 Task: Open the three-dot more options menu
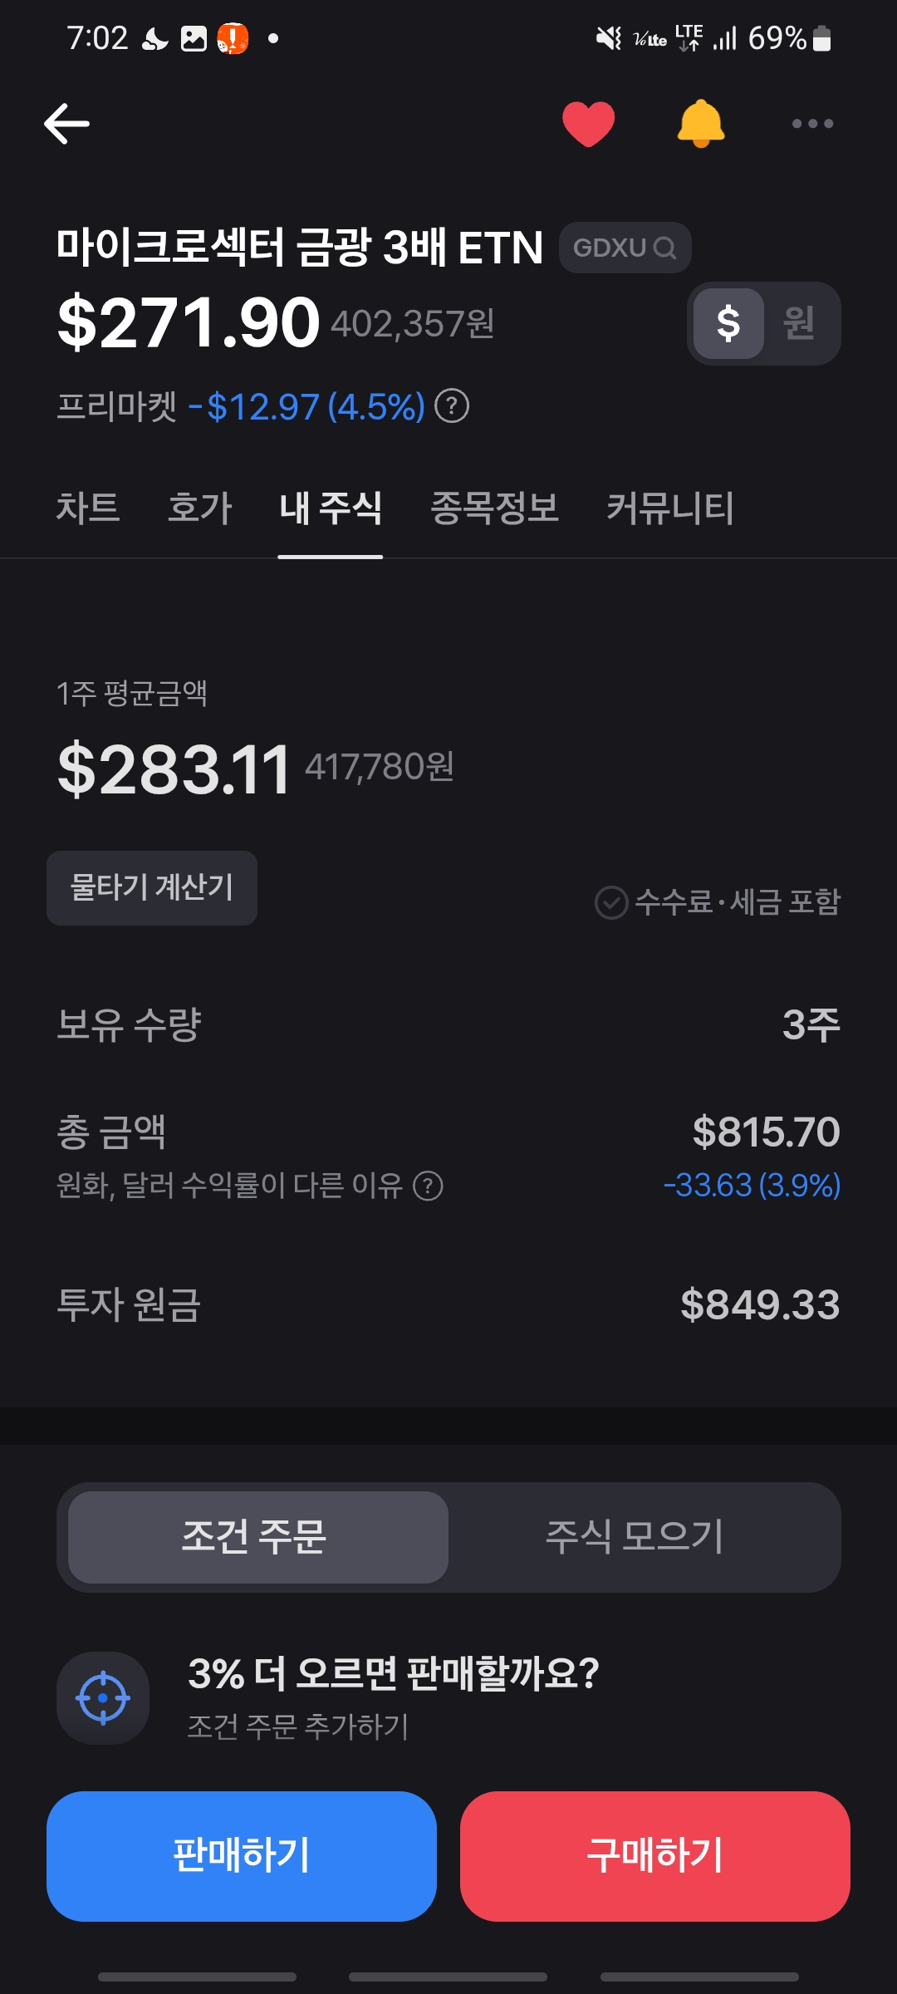(812, 124)
